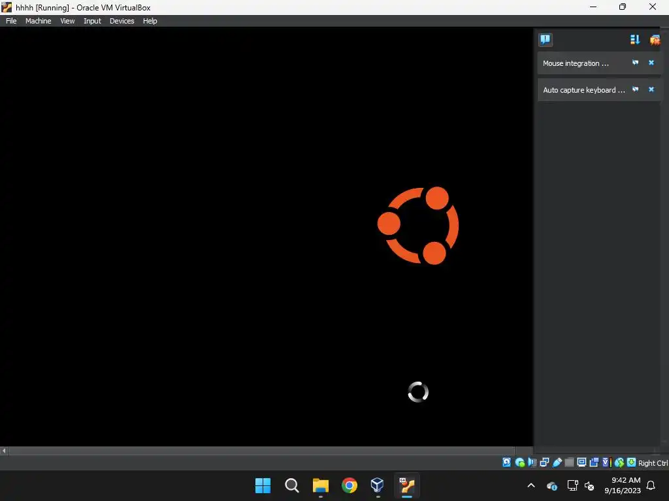Open the Machine menu
669x501 pixels.
click(x=38, y=21)
